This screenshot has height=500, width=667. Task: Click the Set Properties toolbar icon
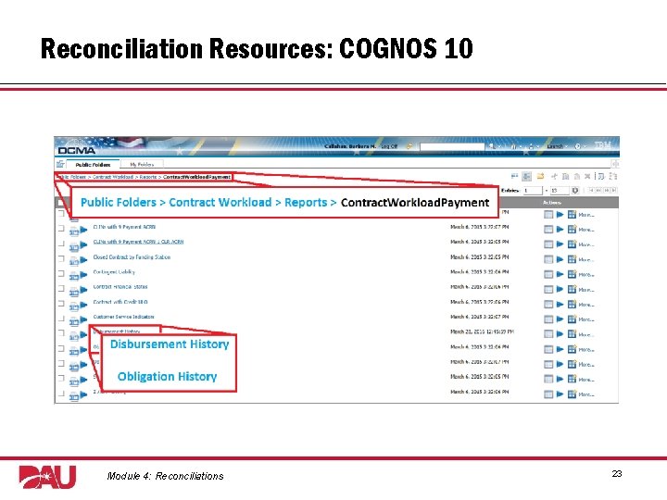tap(601, 176)
